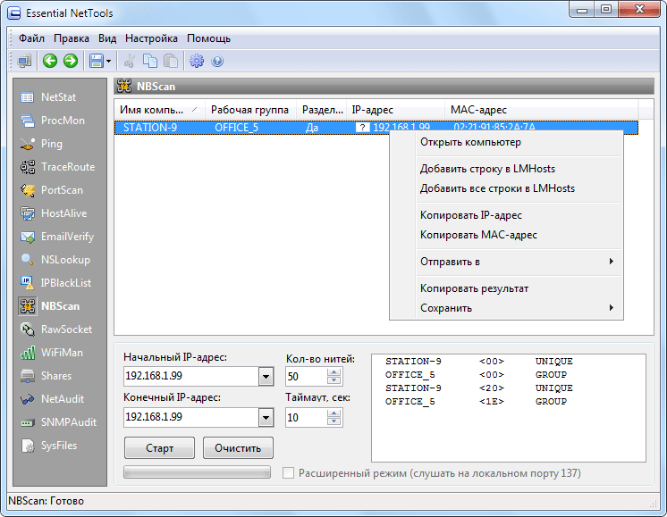Click the Очистить button

(238, 448)
